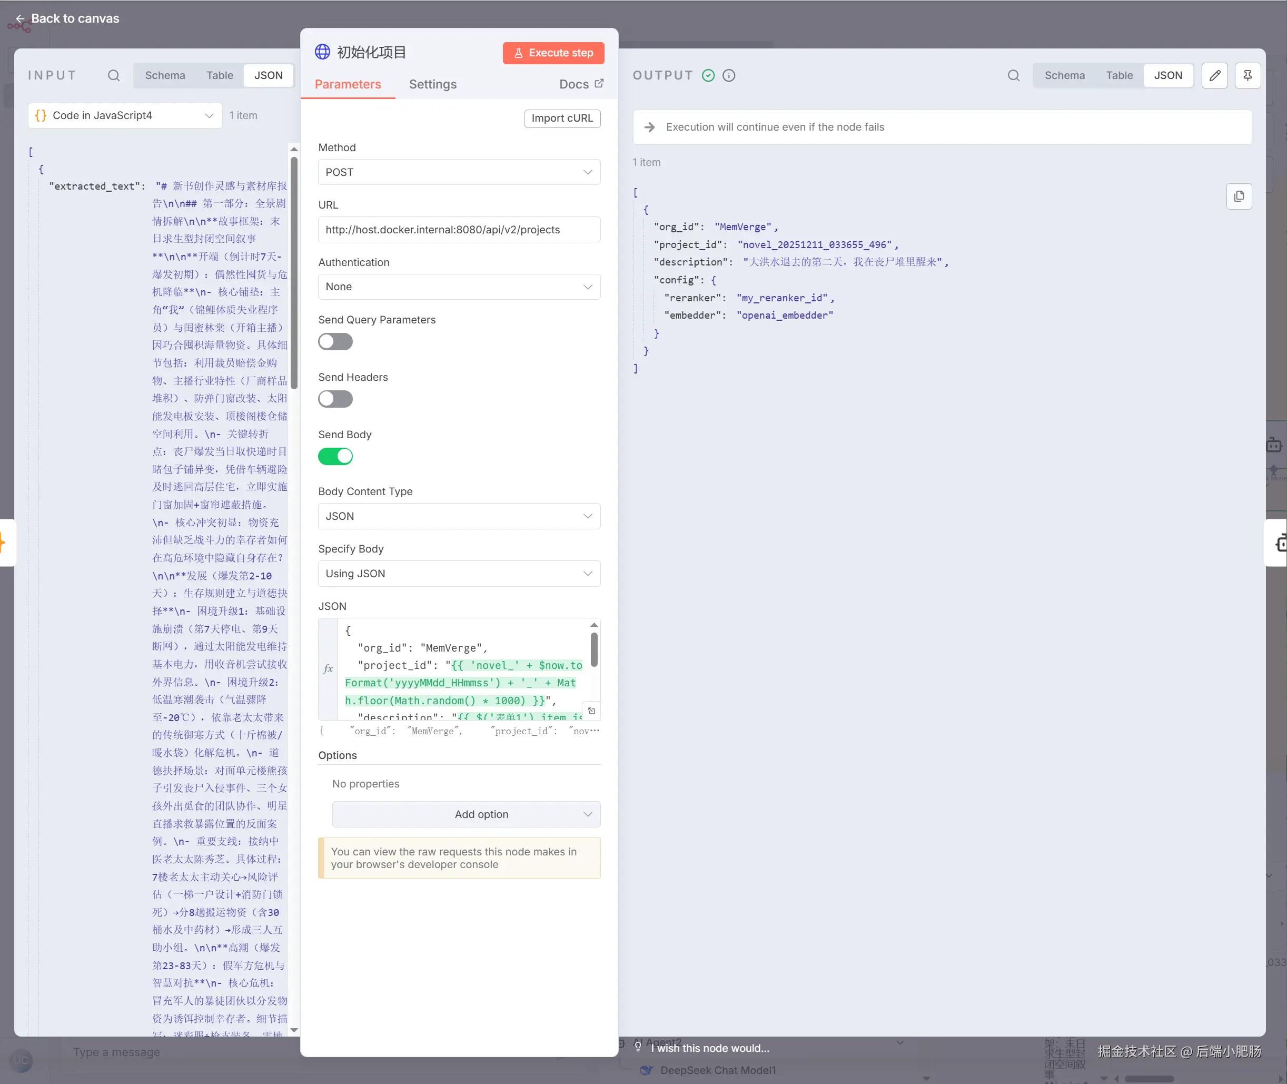Pin the output data
Viewport: 1287px width, 1084px height.
(1247, 76)
